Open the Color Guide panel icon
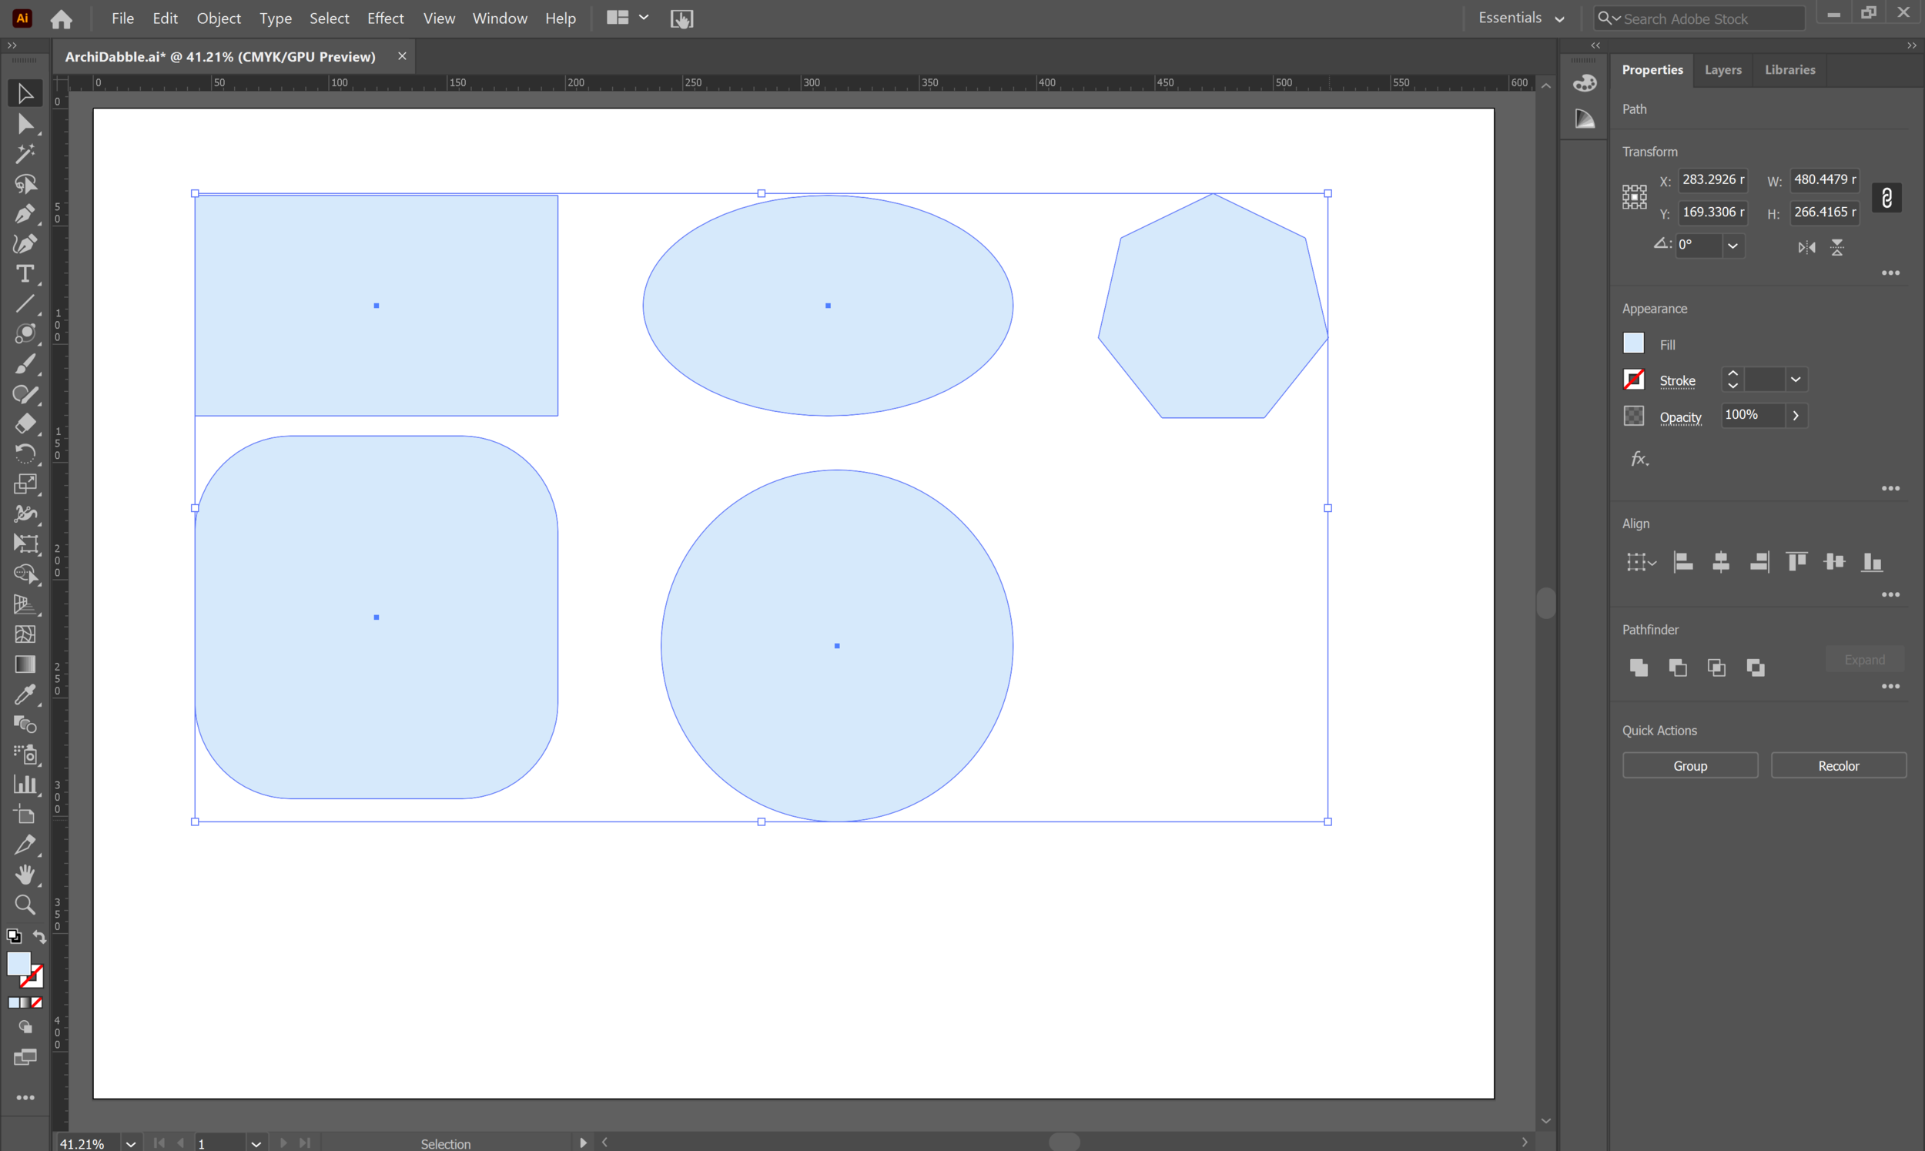Image resolution: width=1925 pixels, height=1151 pixels. [1585, 119]
